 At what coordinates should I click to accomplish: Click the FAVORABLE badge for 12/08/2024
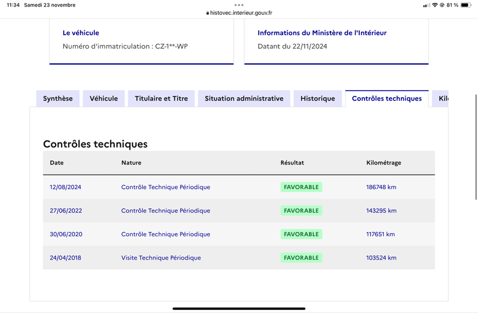[301, 187]
